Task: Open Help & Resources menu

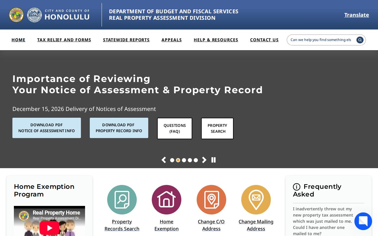Action: click(216, 40)
